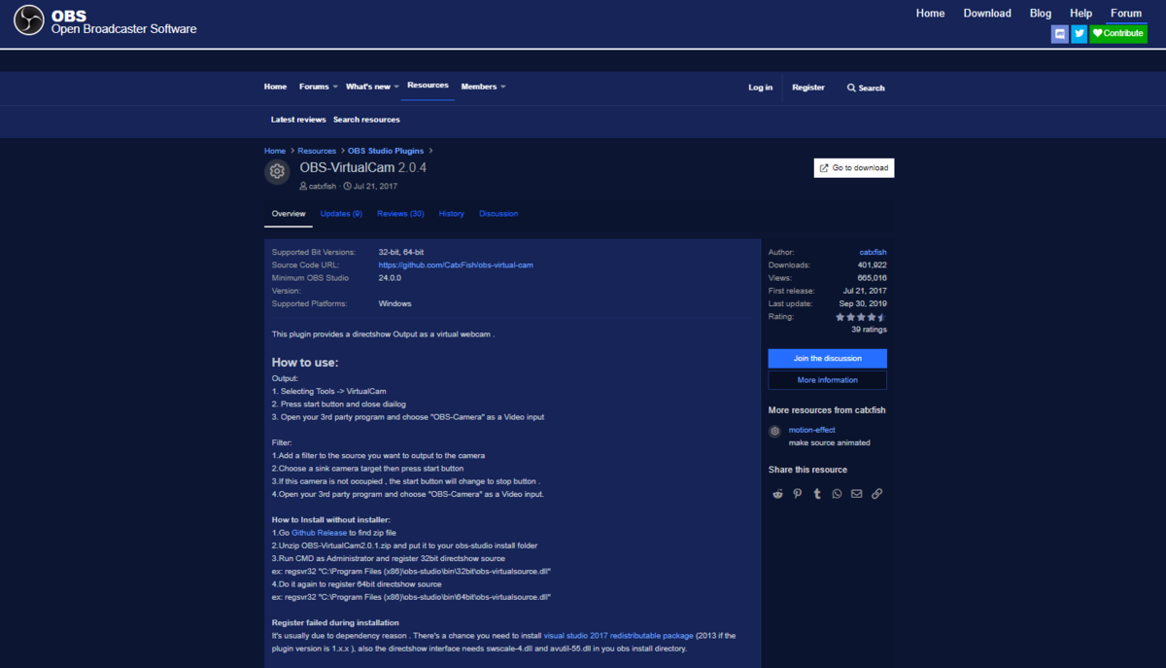
Task: Click the OBS logo icon
Action: [x=28, y=21]
